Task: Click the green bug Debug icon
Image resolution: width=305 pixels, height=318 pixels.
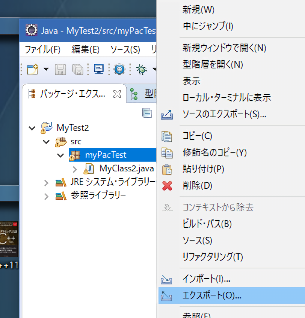Action: (142, 69)
